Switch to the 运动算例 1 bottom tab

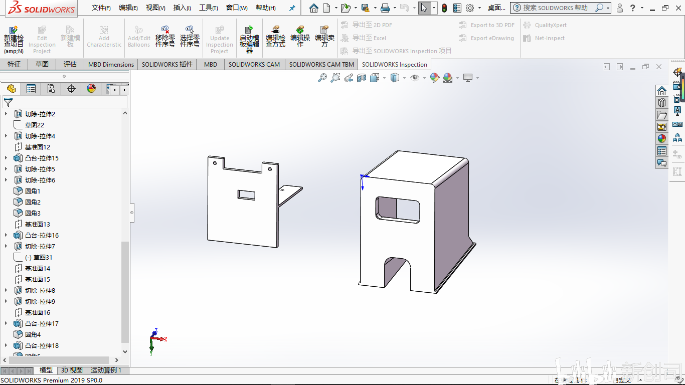click(106, 370)
